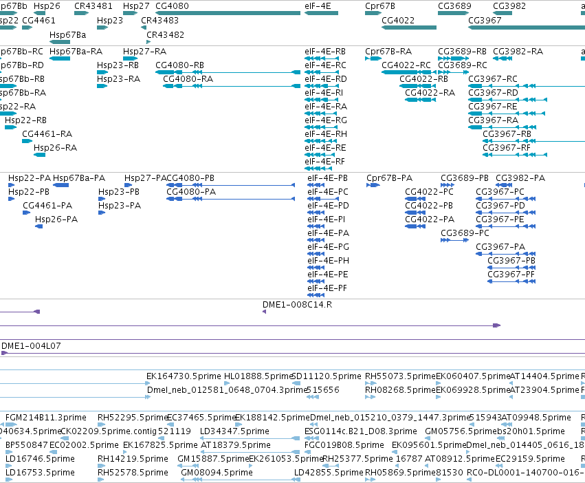This screenshot has width=585, height=483.
Task: Click the CG4080 gene name
Action: [x=172, y=6]
